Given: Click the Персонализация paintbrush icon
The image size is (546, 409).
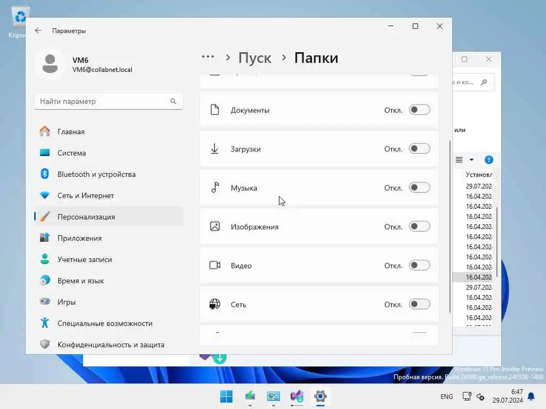Looking at the screenshot, I should pos(45,216).
